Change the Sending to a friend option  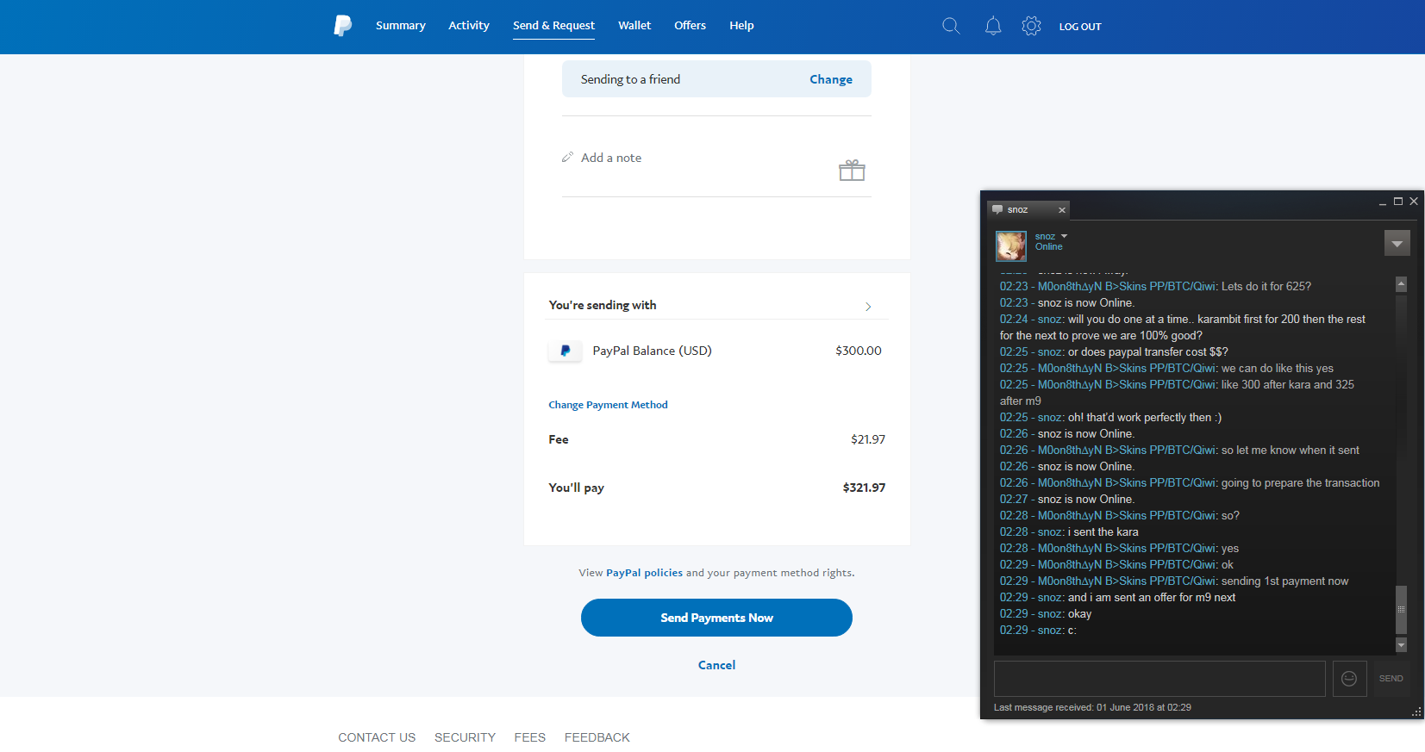(x=831, y=79)
